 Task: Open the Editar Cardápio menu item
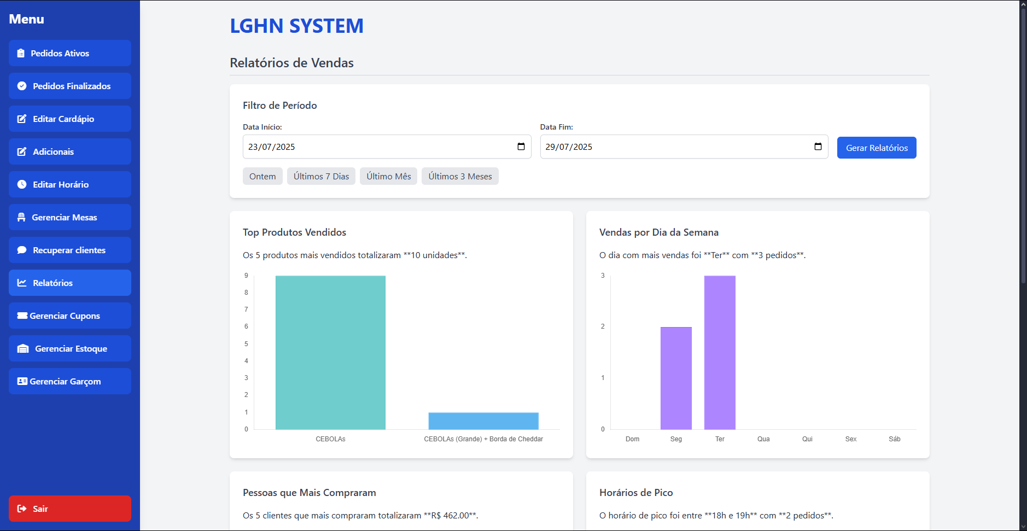coord(70,119)
